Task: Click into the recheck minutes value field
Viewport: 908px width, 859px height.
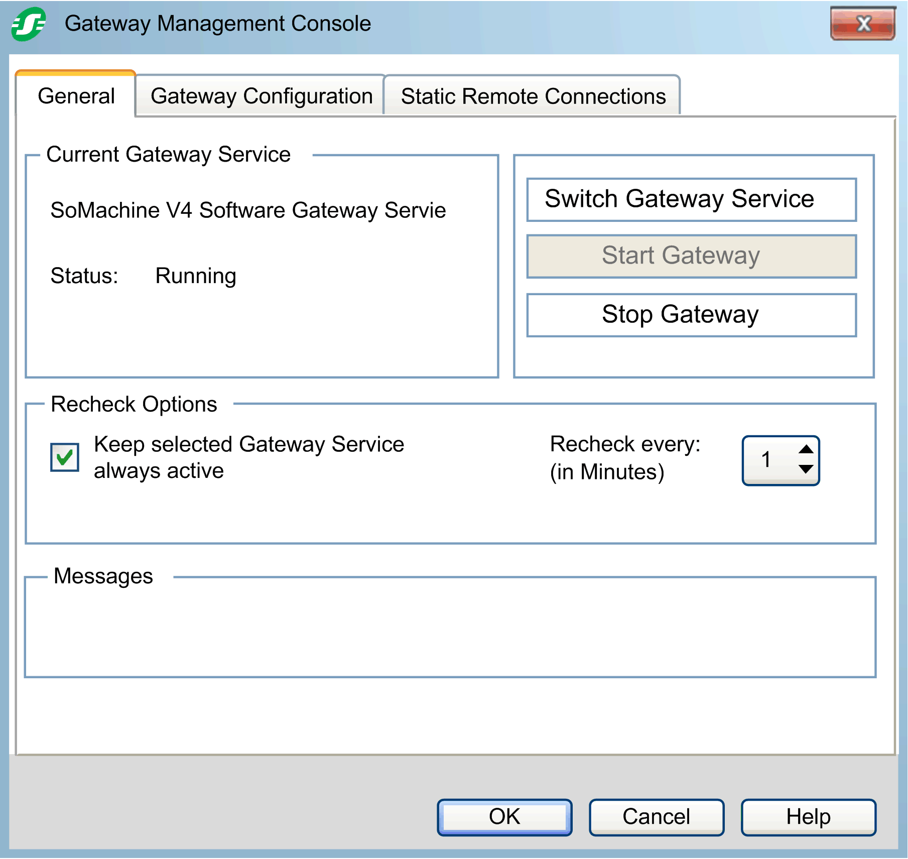Action: point(767,460)
